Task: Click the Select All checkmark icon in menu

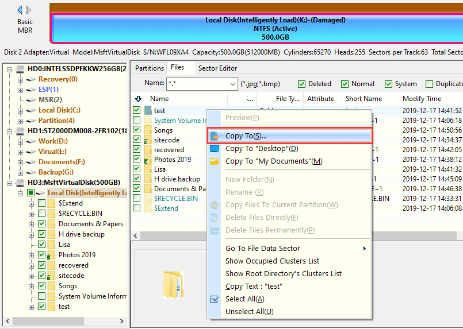Action: (x=215, y=299)
